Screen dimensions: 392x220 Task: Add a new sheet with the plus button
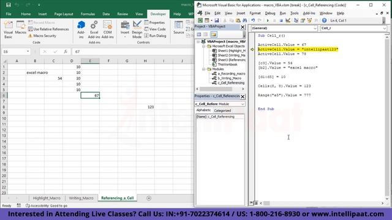[x=149, y=198]
